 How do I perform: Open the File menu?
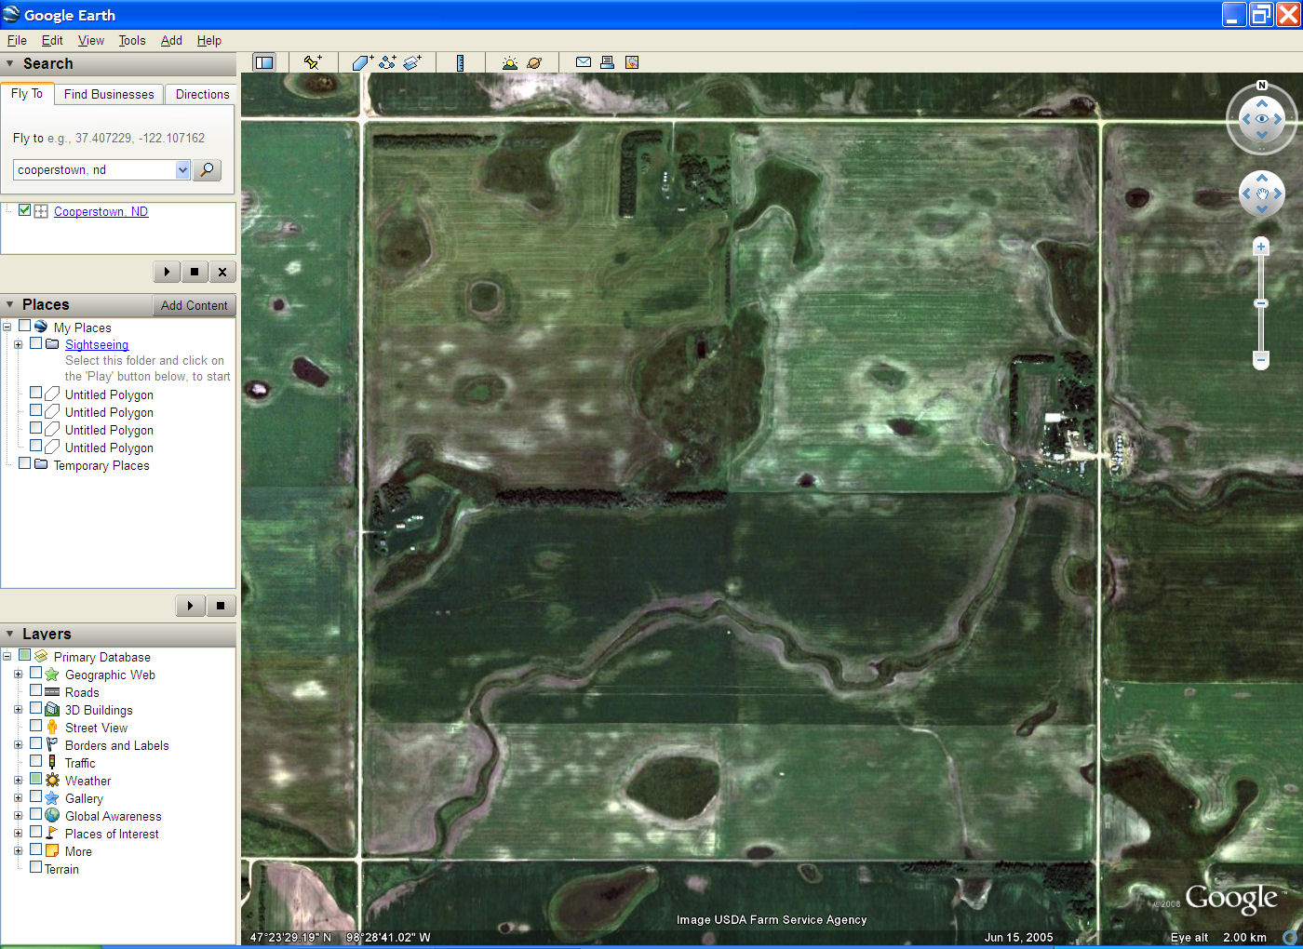17,40
